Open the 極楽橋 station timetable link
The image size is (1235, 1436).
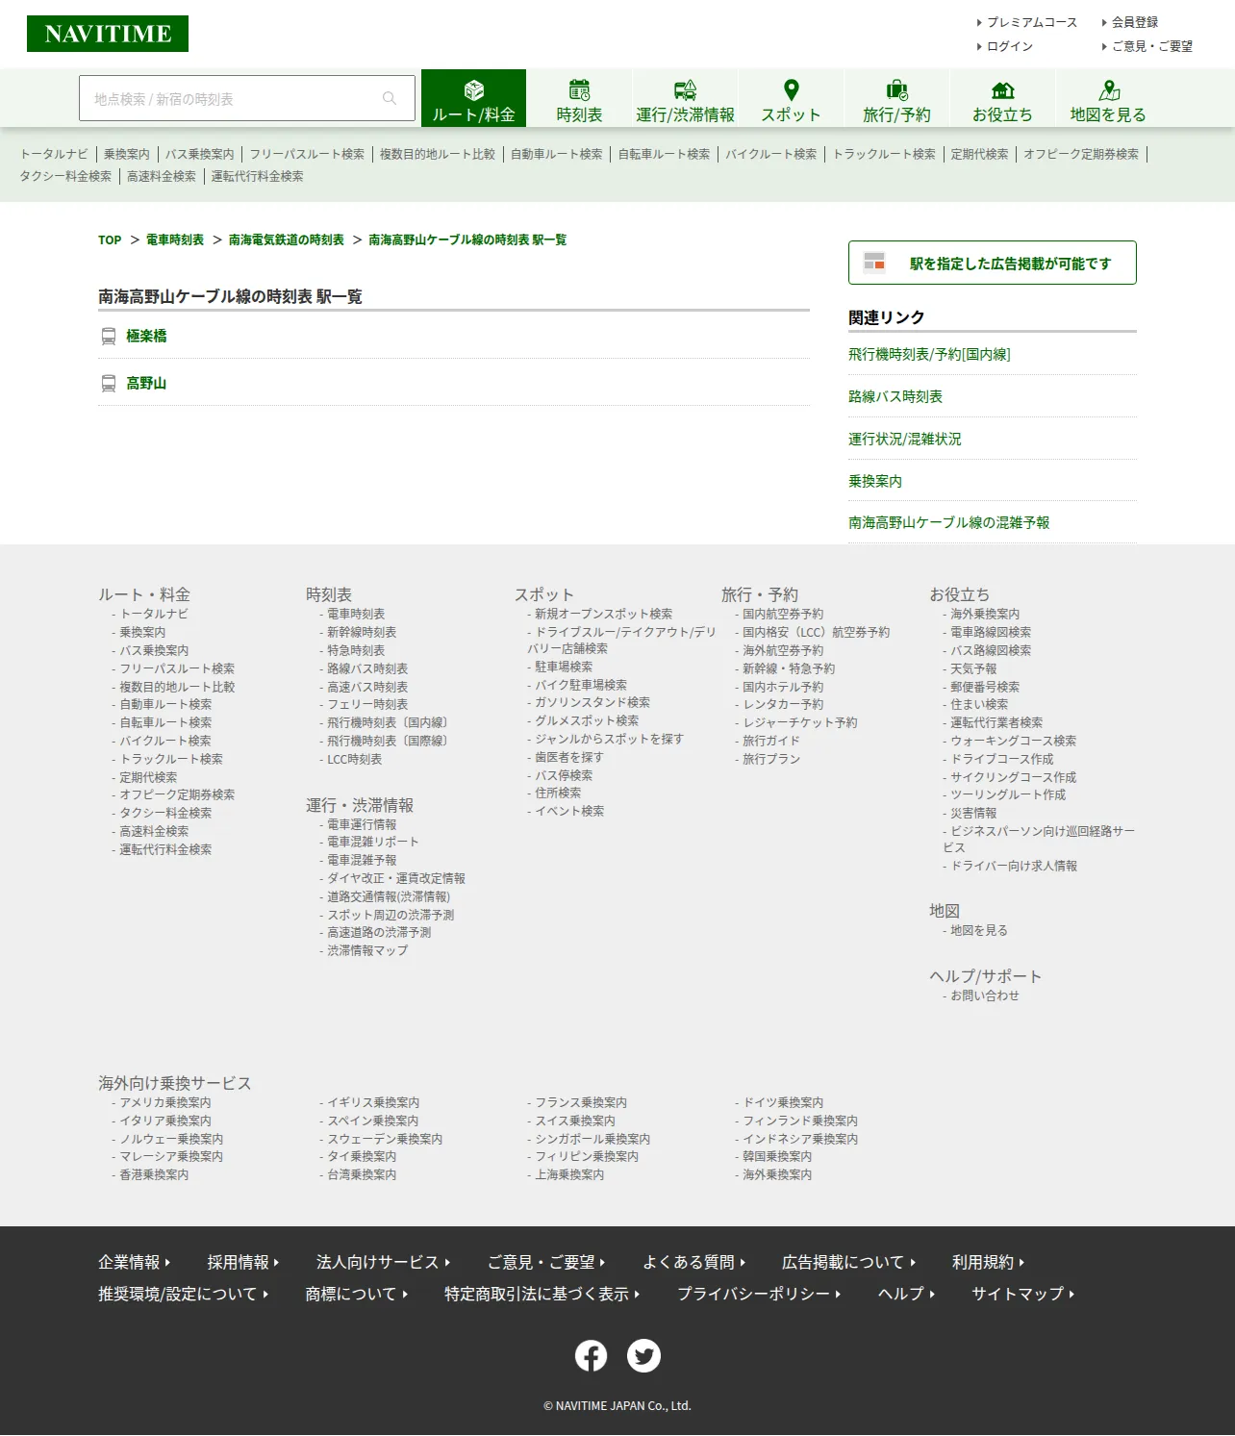click(146, 337)
